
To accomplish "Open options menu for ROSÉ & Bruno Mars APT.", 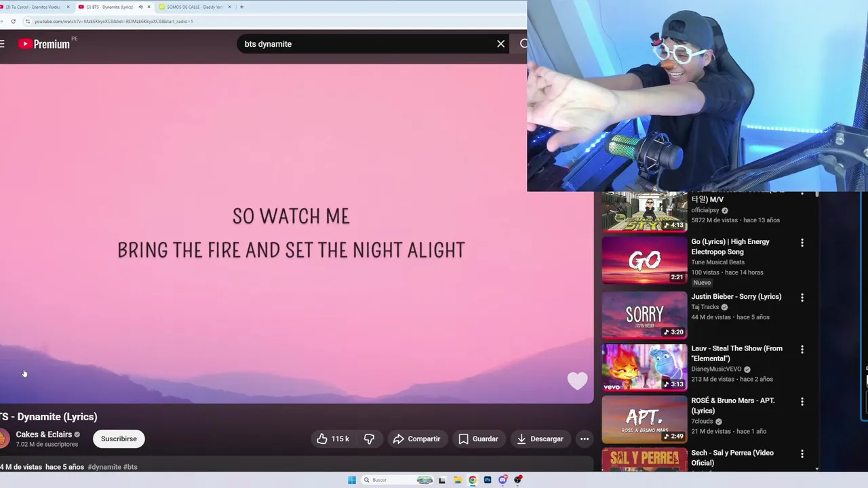I will [802, 402].
